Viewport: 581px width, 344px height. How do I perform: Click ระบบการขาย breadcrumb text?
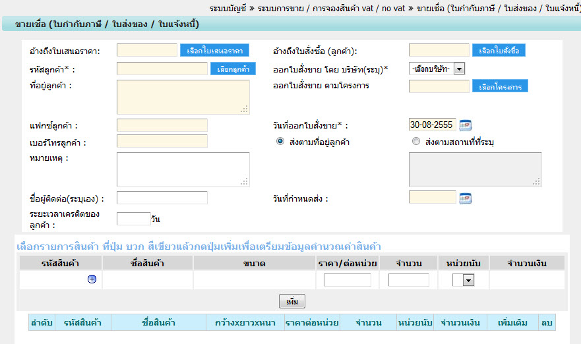click(280, 8)
